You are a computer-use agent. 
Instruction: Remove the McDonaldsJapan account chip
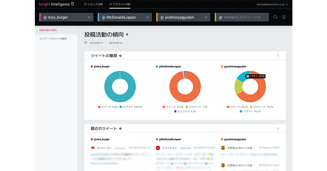click(x=148, y=17)
